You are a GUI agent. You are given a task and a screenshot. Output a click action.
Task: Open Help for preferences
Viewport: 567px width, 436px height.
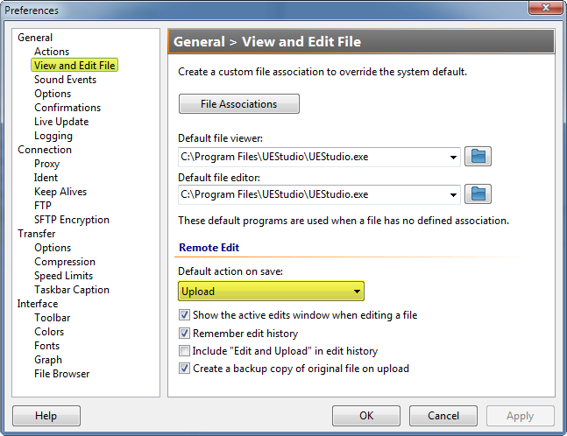(x=46, y=416)
